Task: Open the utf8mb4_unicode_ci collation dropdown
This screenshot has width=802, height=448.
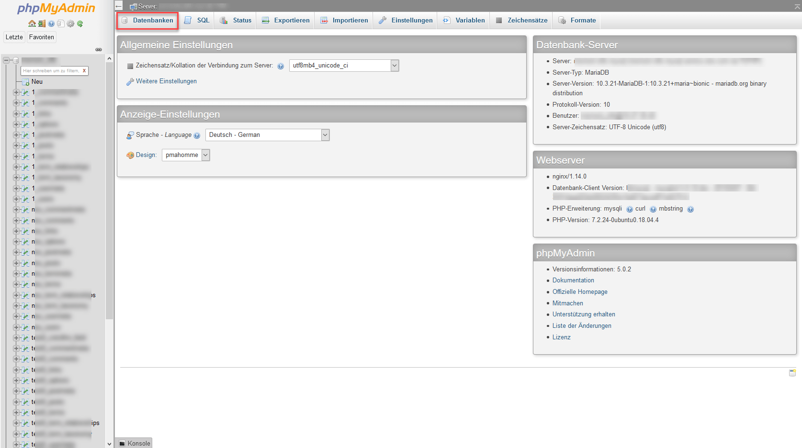Action: tap(344, 66)
